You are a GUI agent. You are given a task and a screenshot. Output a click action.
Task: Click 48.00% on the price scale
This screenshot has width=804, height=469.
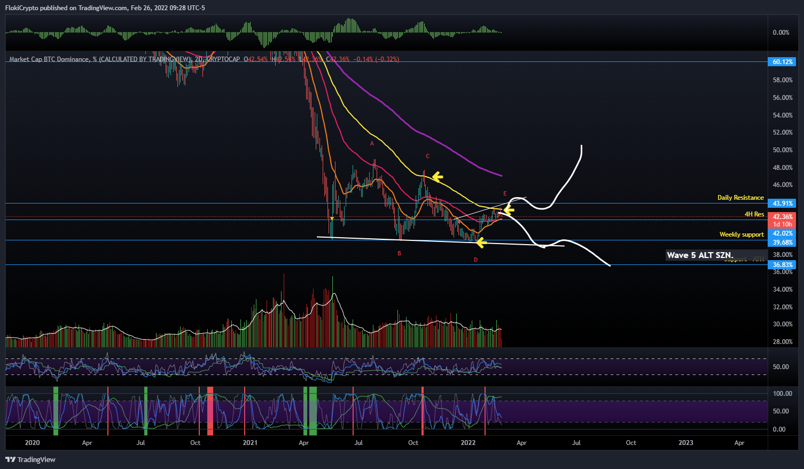tap(783, 168)
